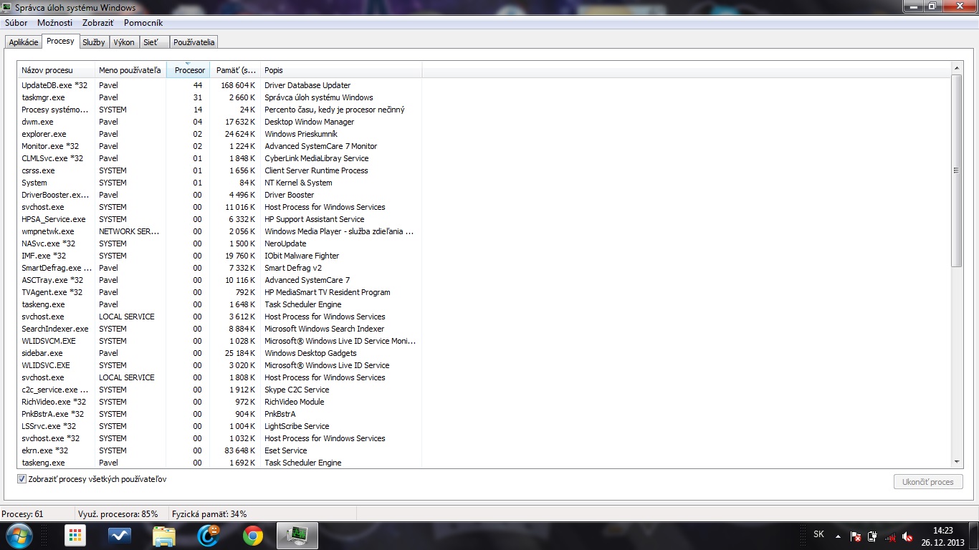979x550 pixels.
Task: Click the Task Manager taskbar button
Action: click(x=297, y=535)
